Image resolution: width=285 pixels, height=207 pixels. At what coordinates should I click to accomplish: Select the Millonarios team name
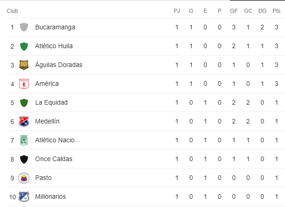(x=50, y=196)
